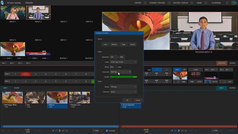Click the DSK 1 transition icon beside Fly In B

[x=208, y=82]
